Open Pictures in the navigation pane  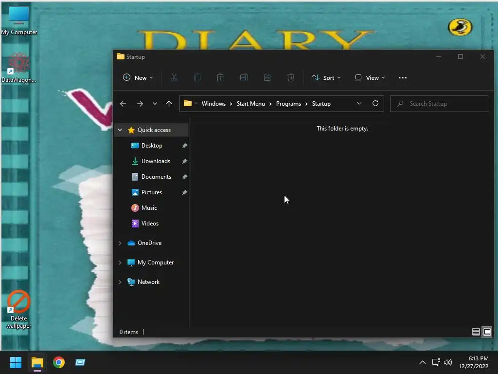click(152, 192)
